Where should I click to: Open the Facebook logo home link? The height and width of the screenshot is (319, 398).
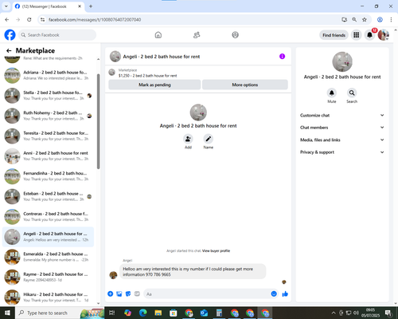(10, 35)
